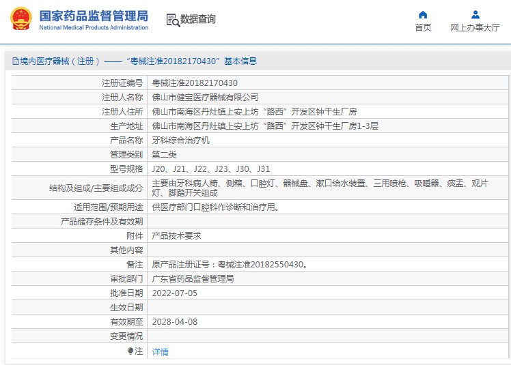This screenshot has width=511, height=365.
Task: Click the 管理类别 row label
Action: 126,155
